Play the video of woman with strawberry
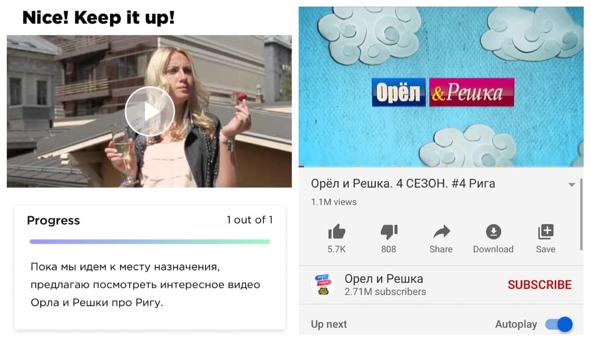 [x=149, y=111]
